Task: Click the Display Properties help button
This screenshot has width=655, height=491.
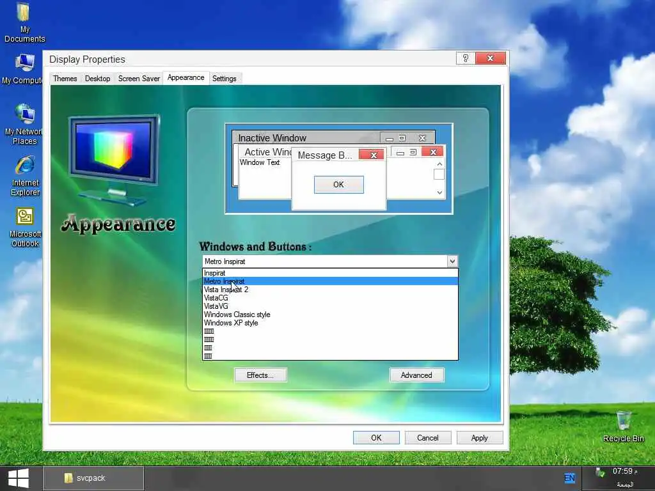Action: [x=466, y=58]
